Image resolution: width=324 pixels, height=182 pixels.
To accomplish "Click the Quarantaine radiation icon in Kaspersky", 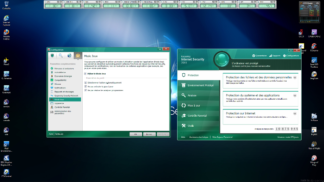I will (x=253, y=56).
